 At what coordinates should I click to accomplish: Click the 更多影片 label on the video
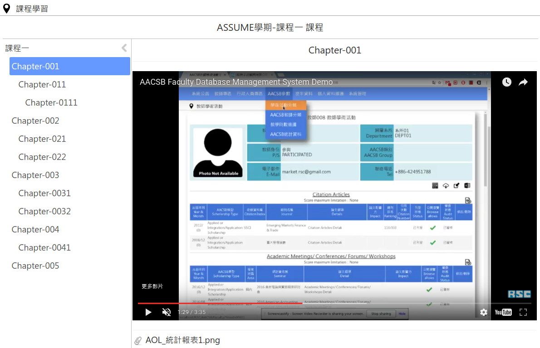point(152,286)
